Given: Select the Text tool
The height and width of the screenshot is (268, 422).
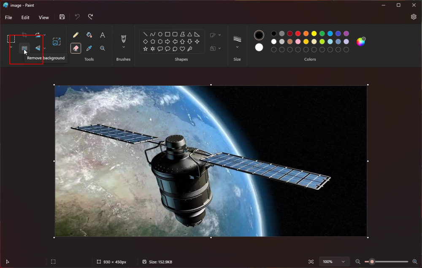Looking at the screenshot, I should [x=103, y=35].
